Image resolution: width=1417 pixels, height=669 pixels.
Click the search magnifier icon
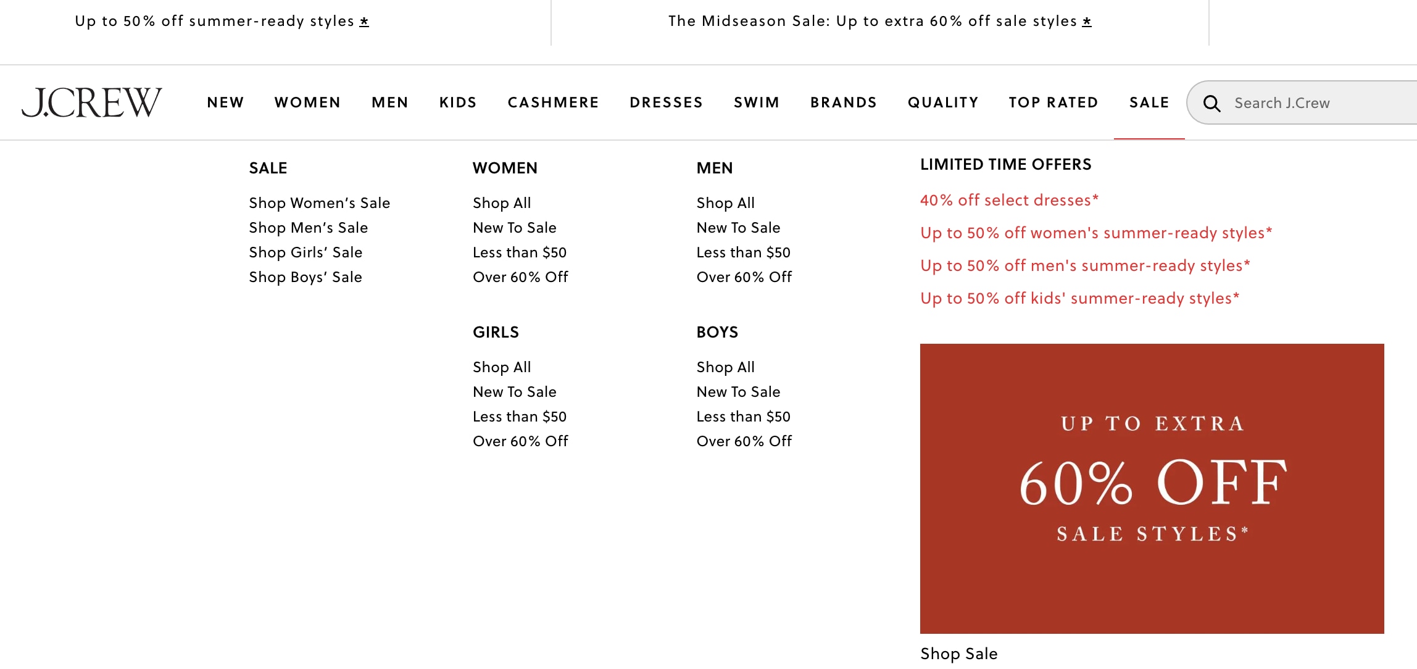pos(1211,103)
